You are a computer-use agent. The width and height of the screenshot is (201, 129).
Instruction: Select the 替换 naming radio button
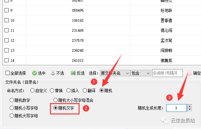(x=52, y=91)
